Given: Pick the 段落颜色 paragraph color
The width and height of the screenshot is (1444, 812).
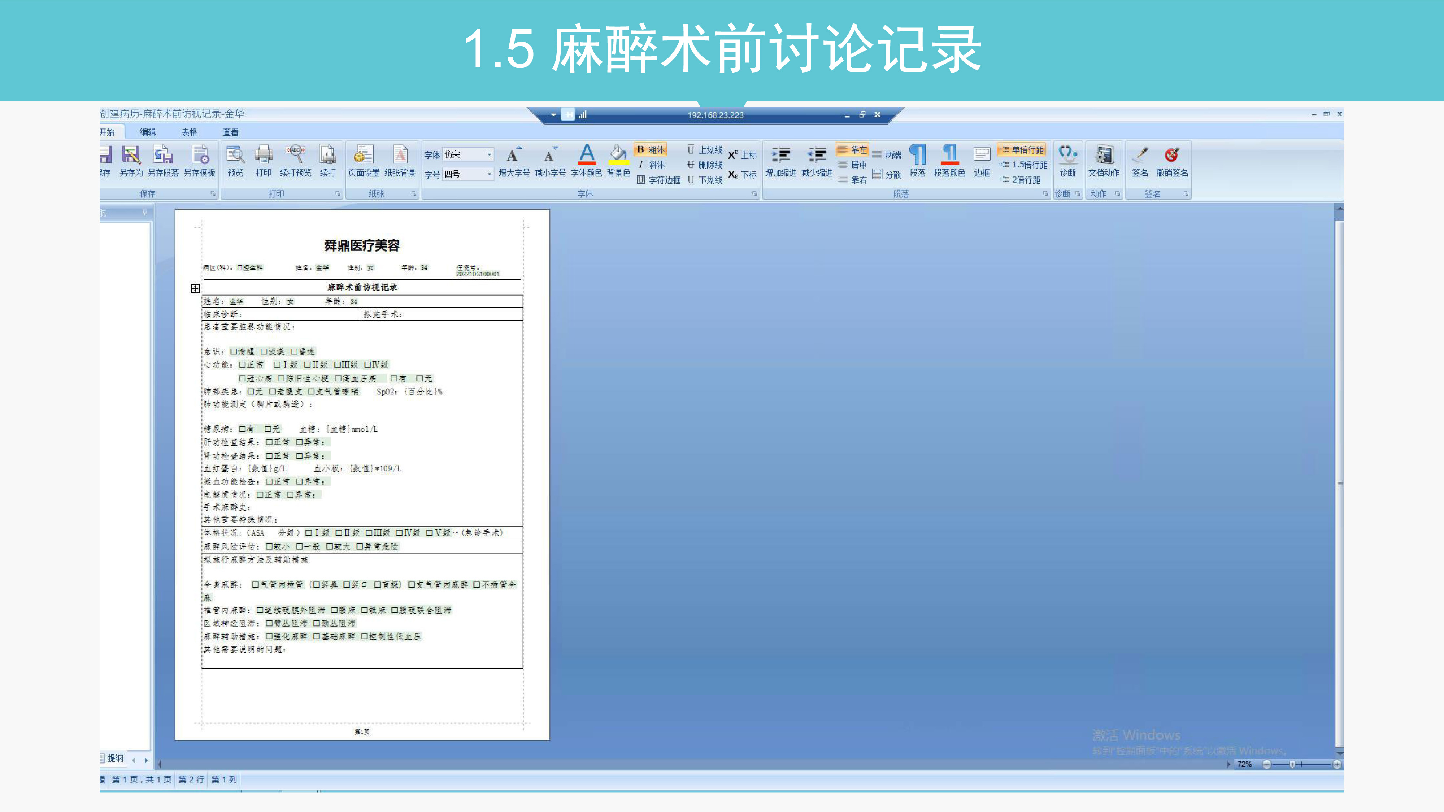Looking at the screenshot, I should point(949,161).
